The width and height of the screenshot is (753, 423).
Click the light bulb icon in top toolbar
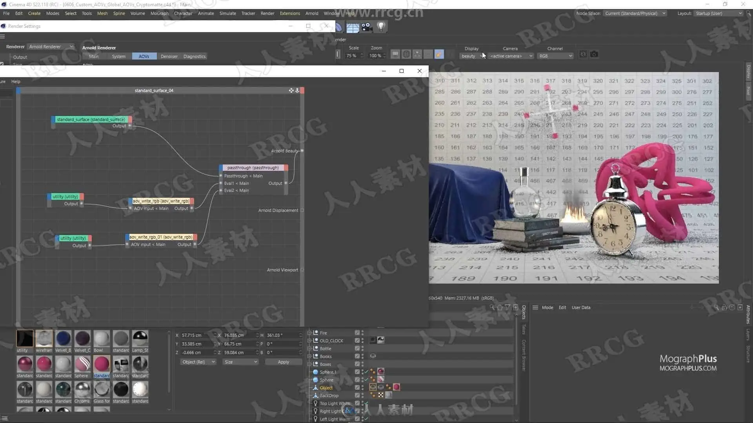point(381,27)
